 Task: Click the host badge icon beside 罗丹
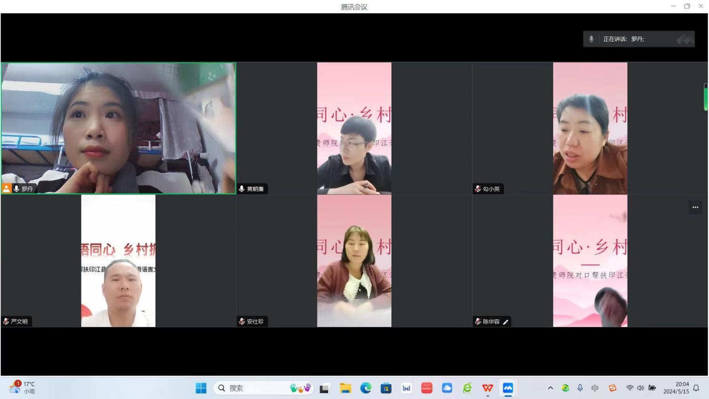[x=6, y=188]
